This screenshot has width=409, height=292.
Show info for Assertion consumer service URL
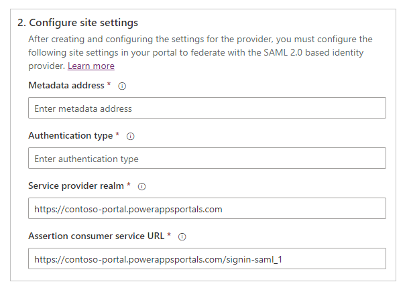pyautogui.click(x=182, y=236)
